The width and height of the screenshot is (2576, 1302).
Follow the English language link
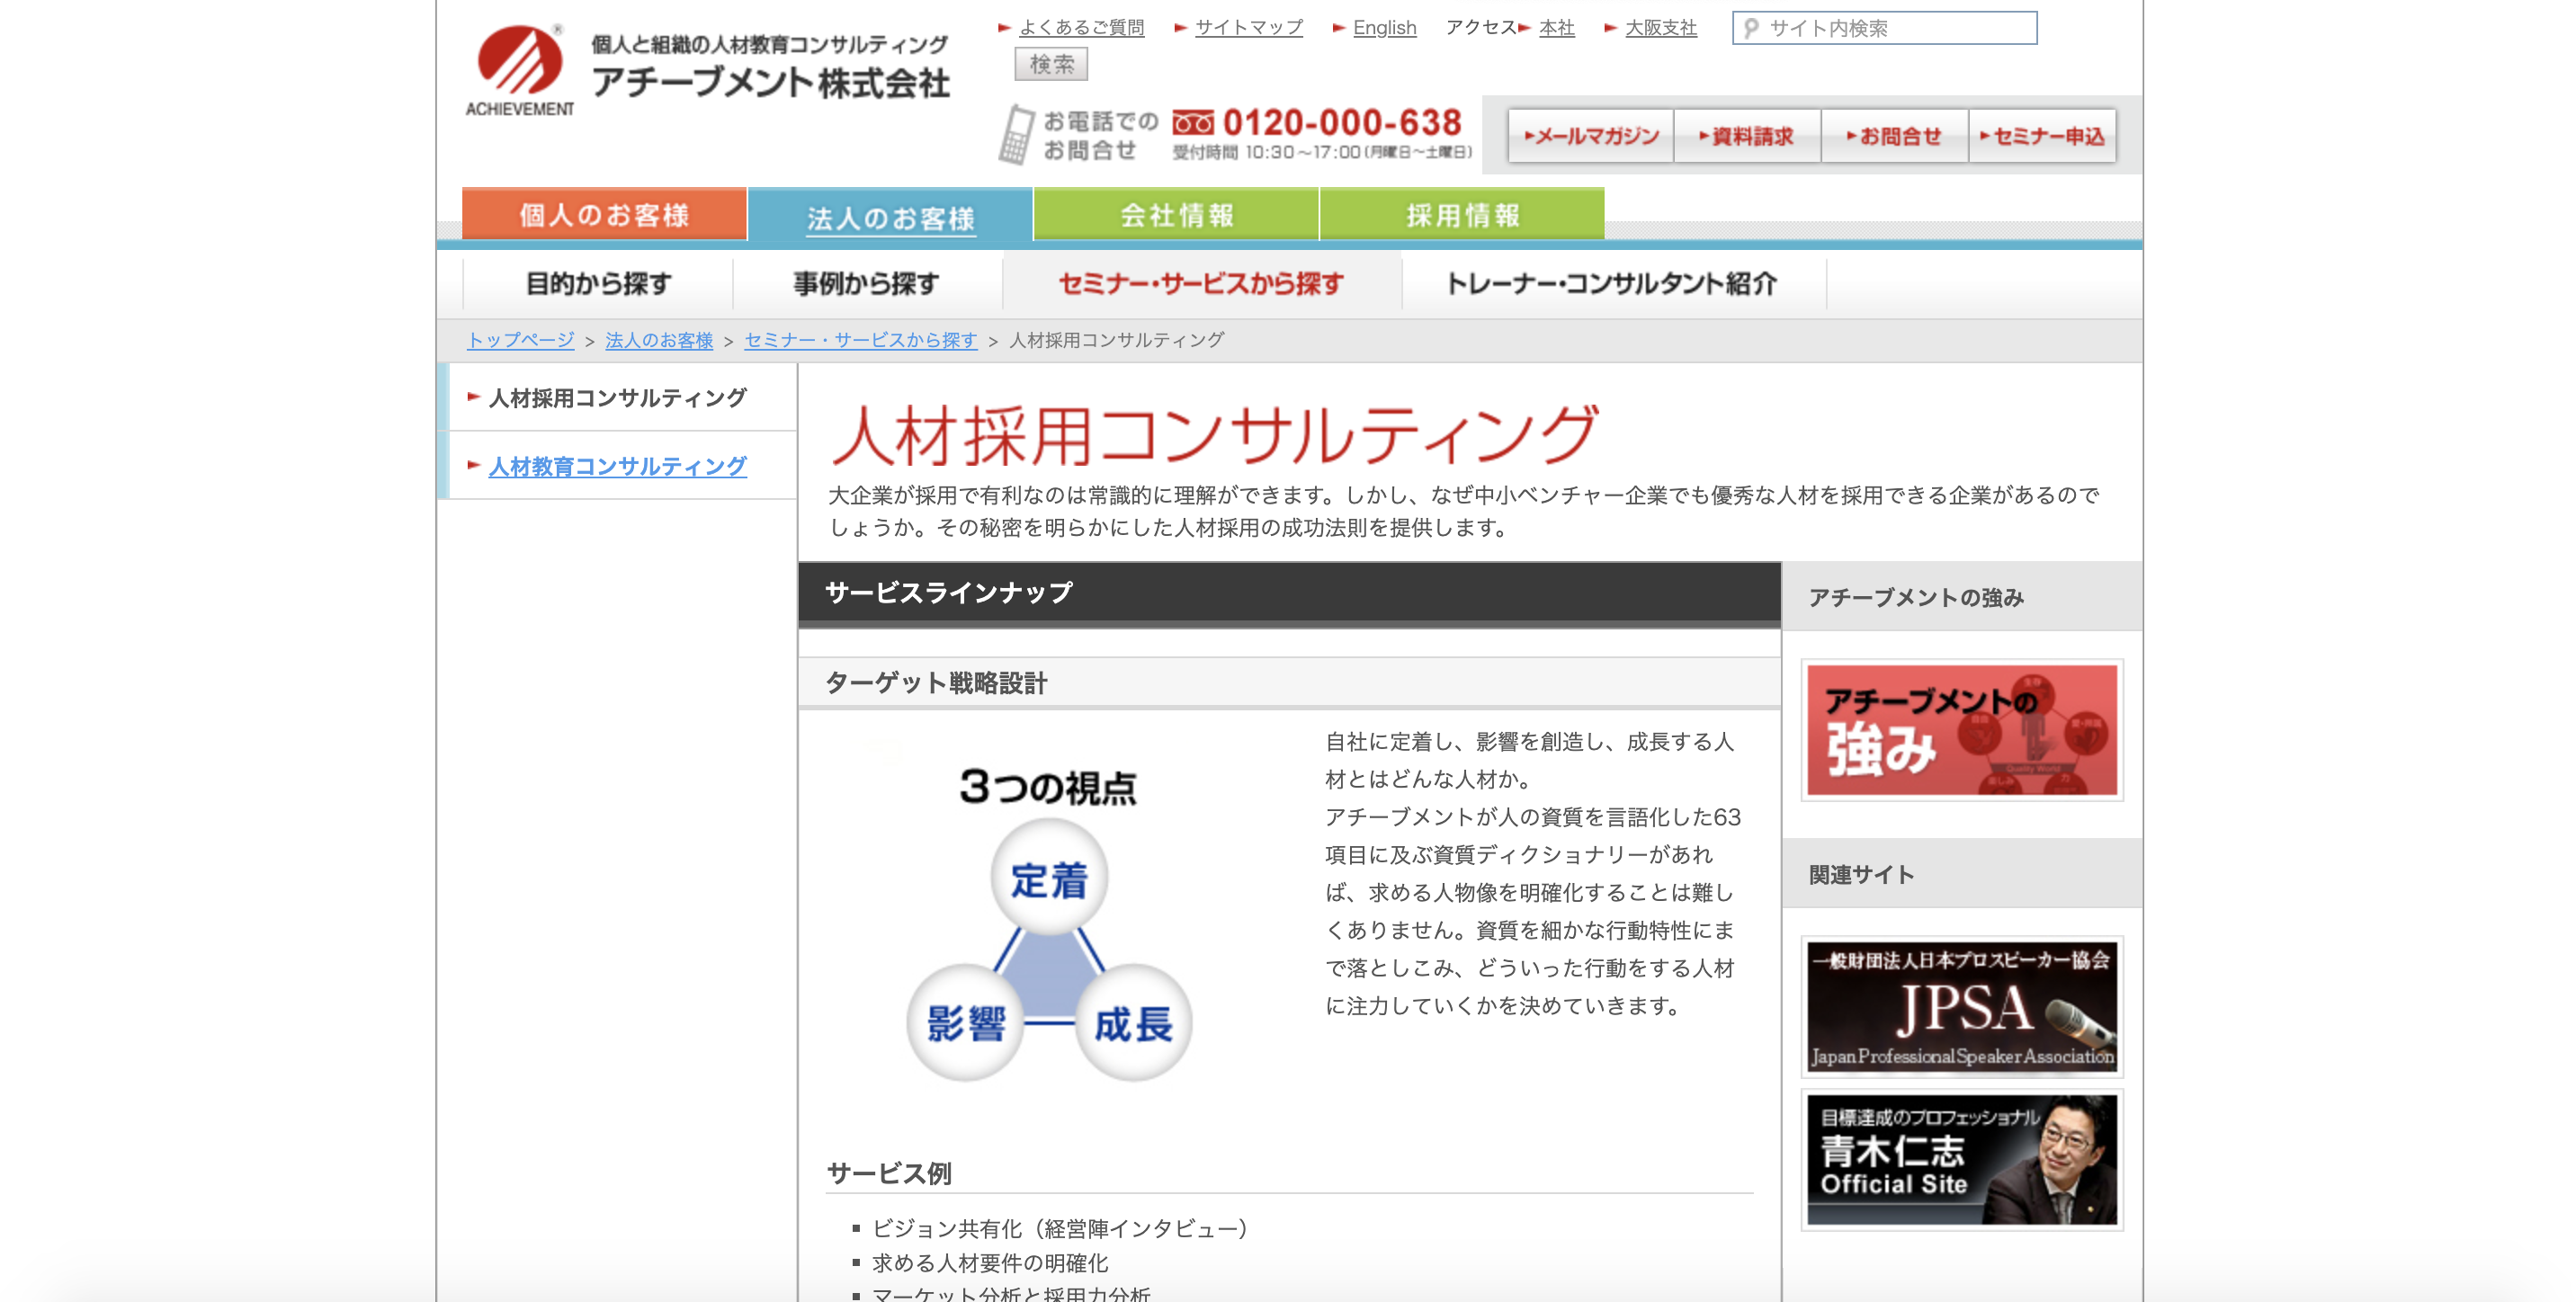[x=1384, y=28]
